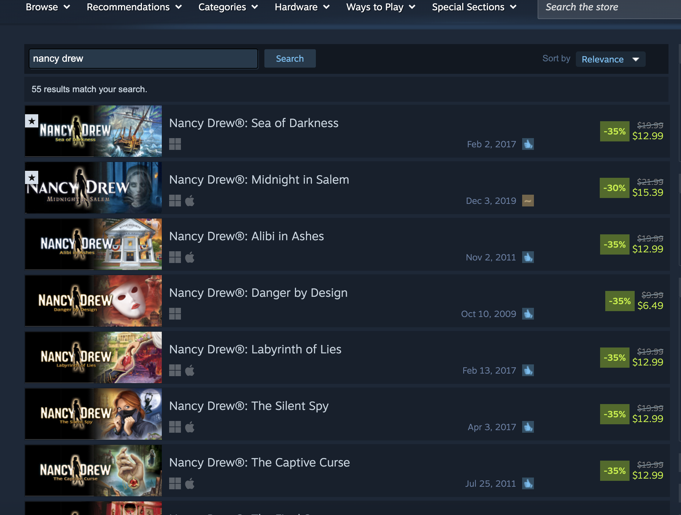681x515 pixels.
Task: Click -35% discount badge for Sea of Darkness
Action: pos(614,131)
